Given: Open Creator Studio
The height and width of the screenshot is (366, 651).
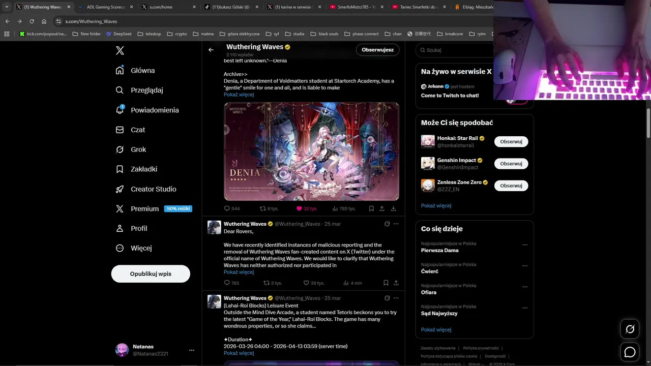Looking at the screenshot, I should click(x=146, y=189).
